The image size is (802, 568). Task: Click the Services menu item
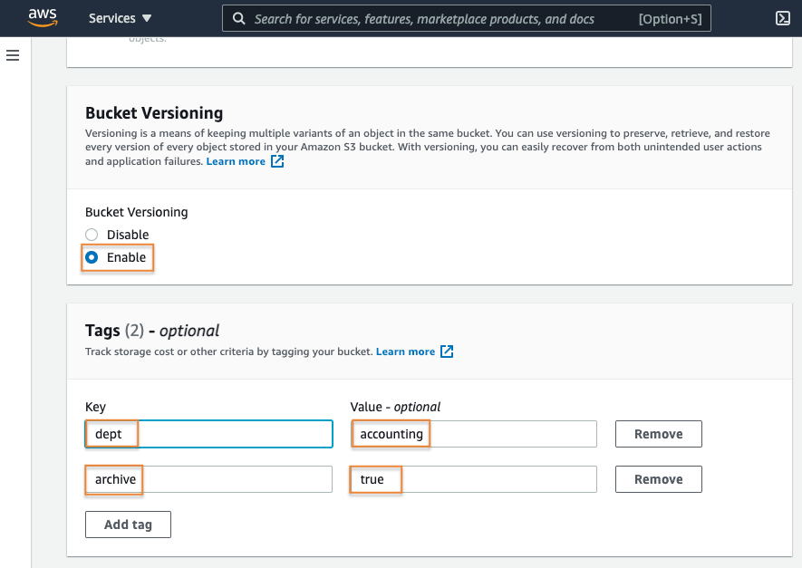[x=111, y=17]
